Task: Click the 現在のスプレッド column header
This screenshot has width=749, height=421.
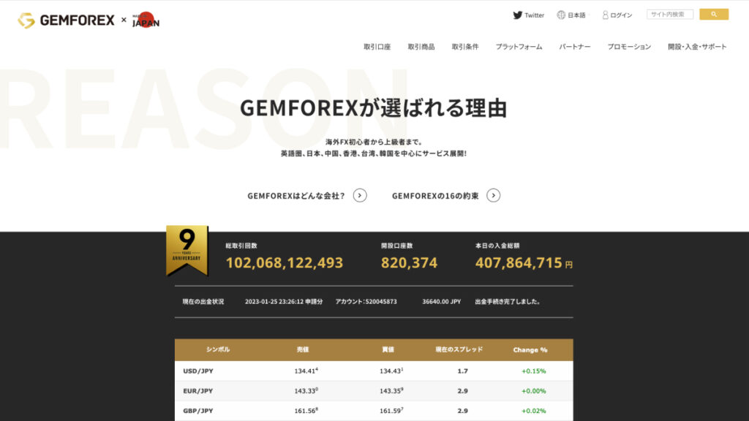Action: click(x=459, y=349)
